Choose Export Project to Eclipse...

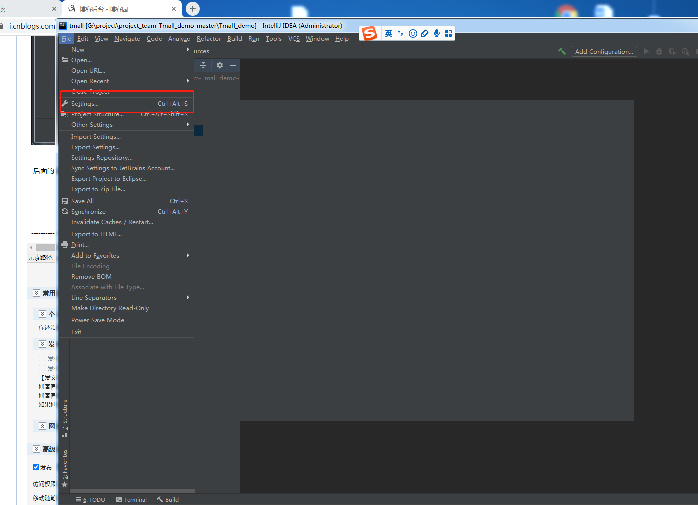(x=126, y=178)
